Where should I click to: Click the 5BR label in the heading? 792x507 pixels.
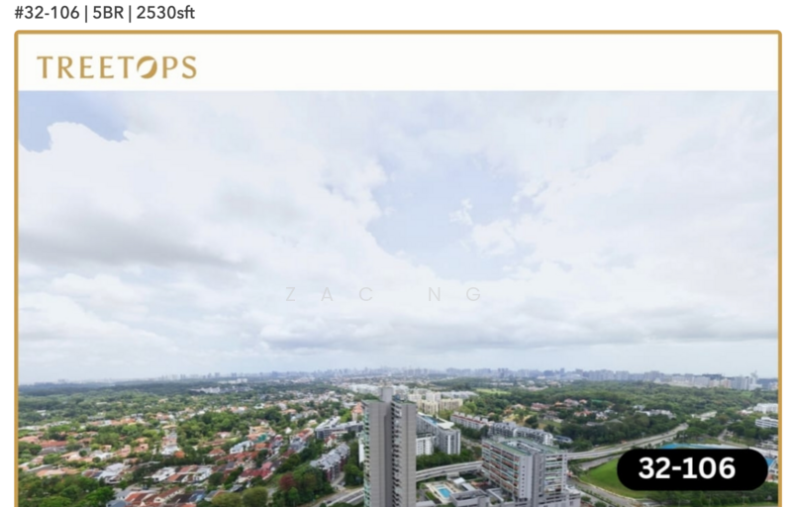(108, 13)
